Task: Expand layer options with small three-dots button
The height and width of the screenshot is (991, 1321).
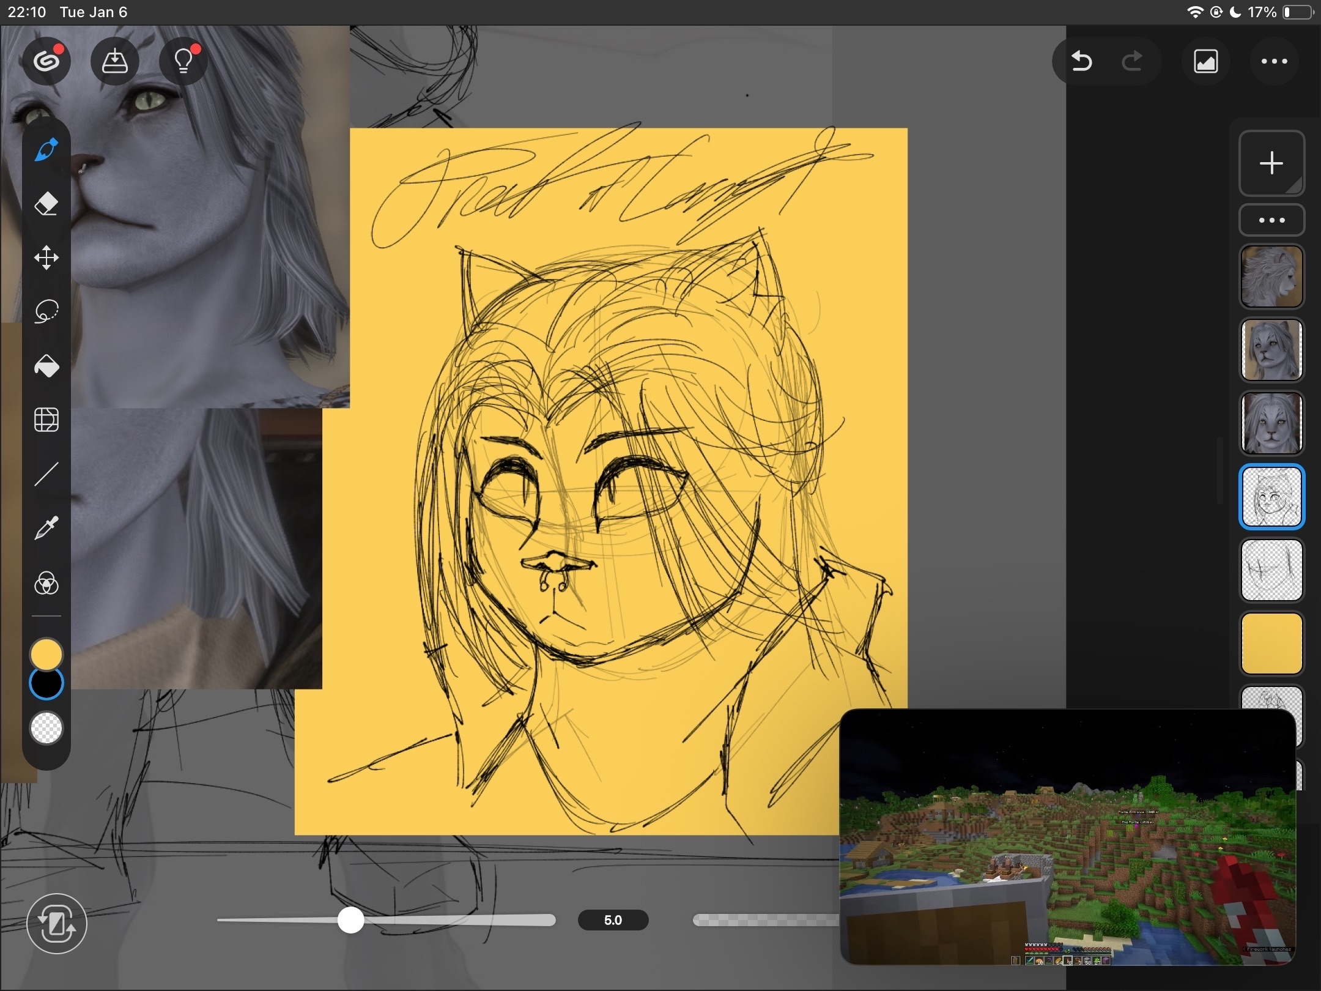Action: [x=1271, y=220]
